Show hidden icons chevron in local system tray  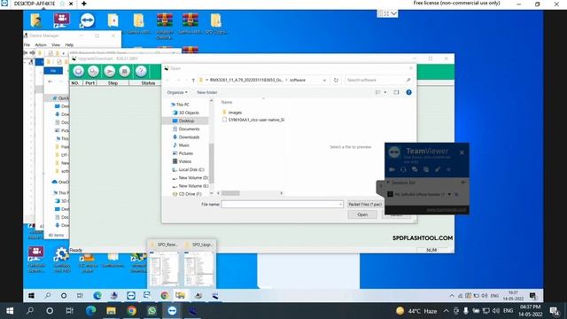pos(446,311)
